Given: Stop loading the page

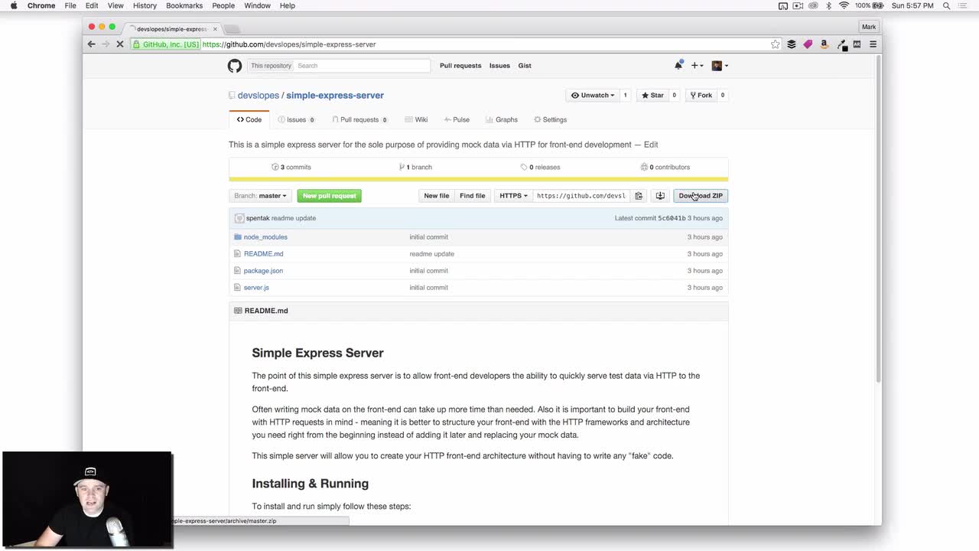Looking at the screenshot, I should click(x=119, y=44).
